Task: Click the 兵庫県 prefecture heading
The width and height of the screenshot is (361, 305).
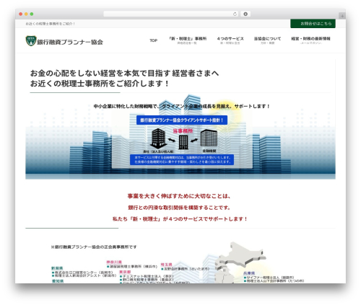Action: pos(249,273)
